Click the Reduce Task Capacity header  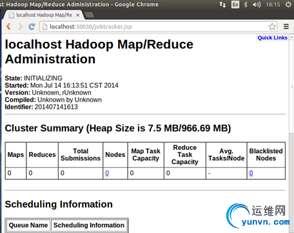185,154
